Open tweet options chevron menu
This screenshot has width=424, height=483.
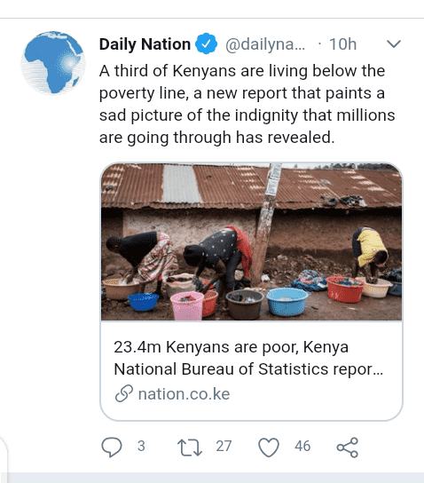(394, 44)
